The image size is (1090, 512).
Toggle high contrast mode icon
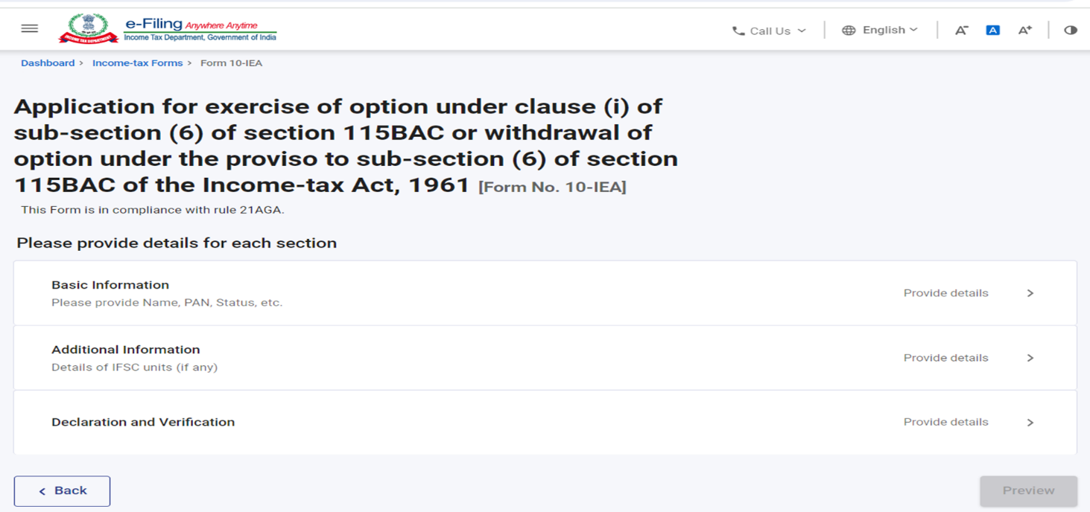click(x=1071, y=31)
